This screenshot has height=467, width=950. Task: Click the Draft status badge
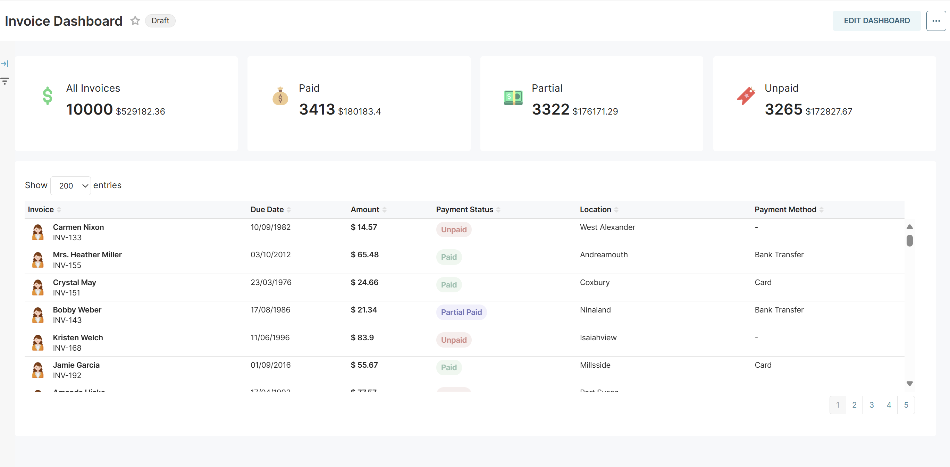(x=160, y=20)
